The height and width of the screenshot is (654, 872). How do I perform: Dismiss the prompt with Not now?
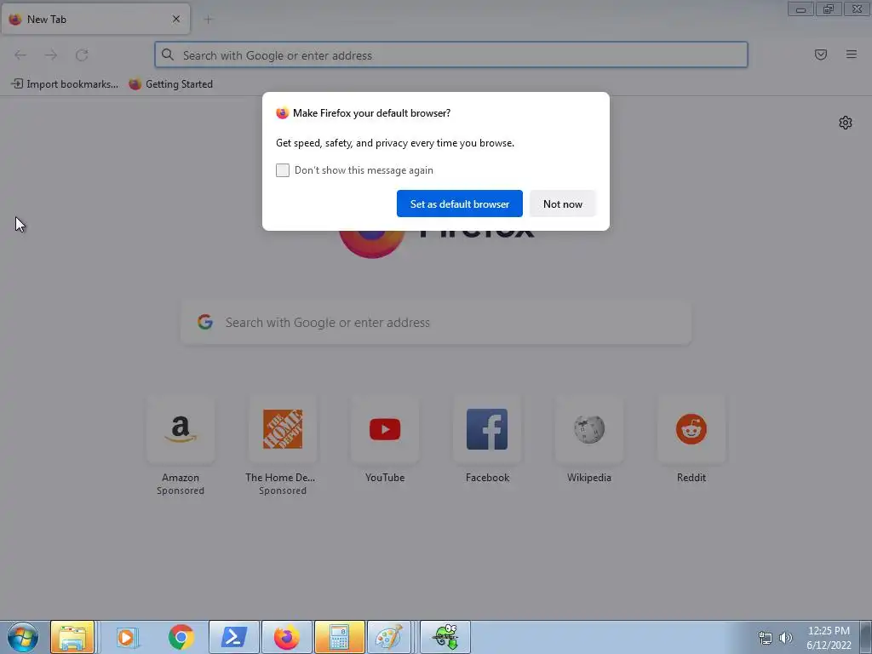(x=562, y=204)
